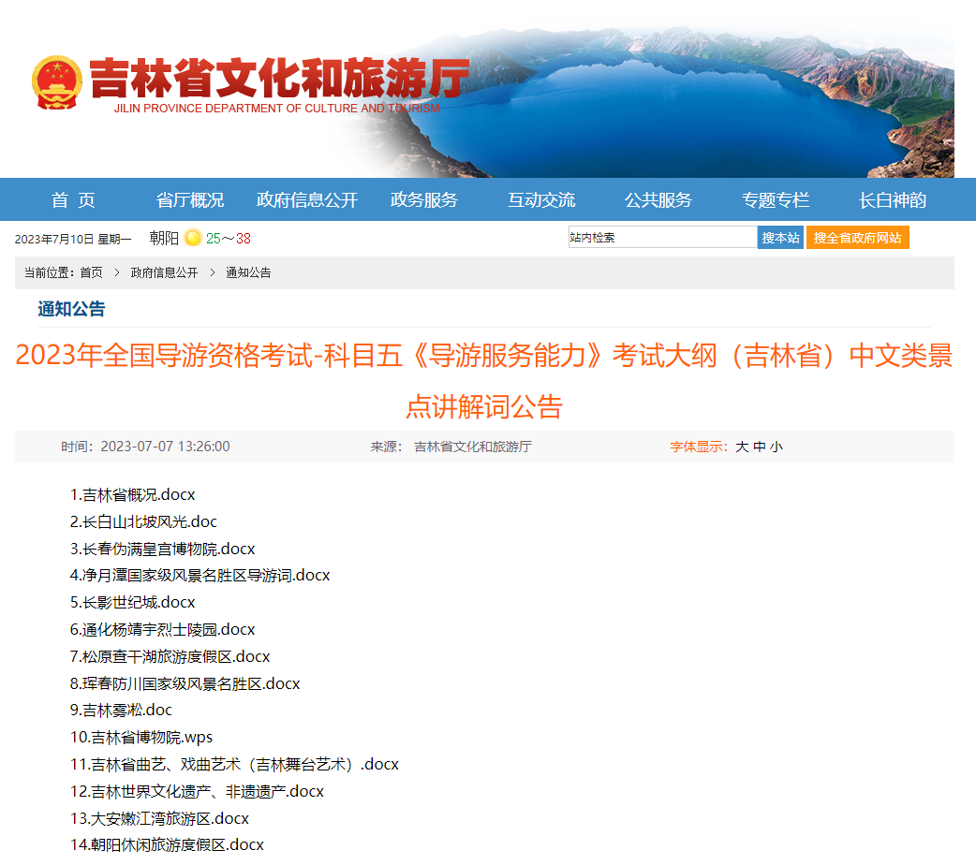Open the 长白神韵 navigation tab
This screenshot has height=865, width=976.
click(893, 199)
